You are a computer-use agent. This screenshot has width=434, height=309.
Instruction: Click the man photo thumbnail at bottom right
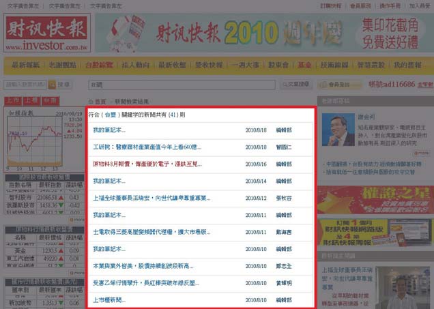tap(403, 288)
